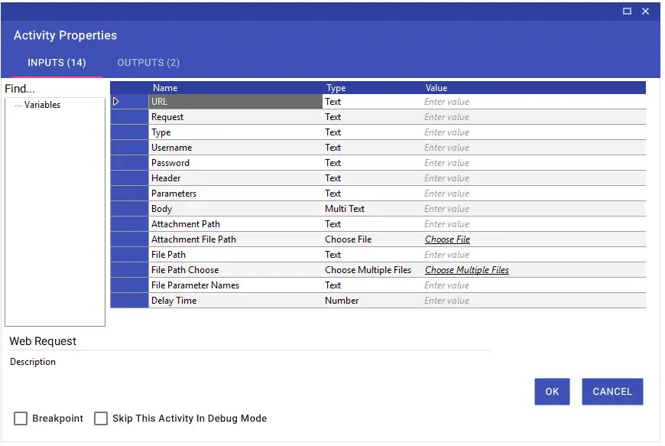The height and width of the screenshot is (446, 665).
Task: Click the File Path value field
Action: [534, 255]
